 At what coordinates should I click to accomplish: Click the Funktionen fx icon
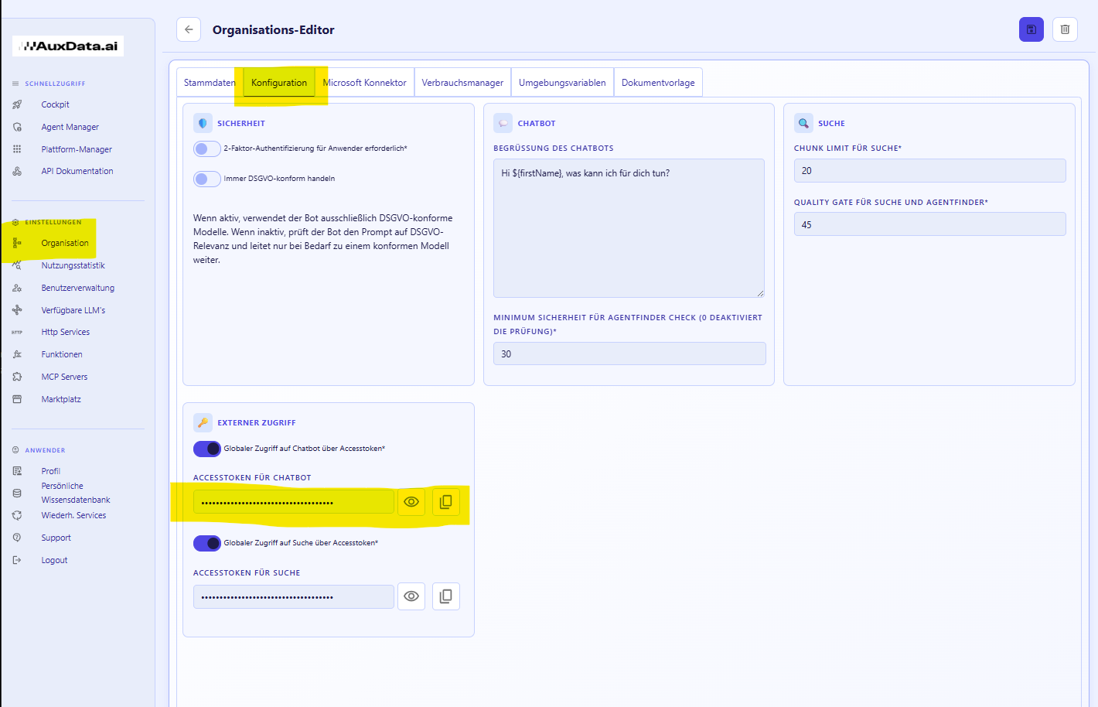tap(17, 354)
